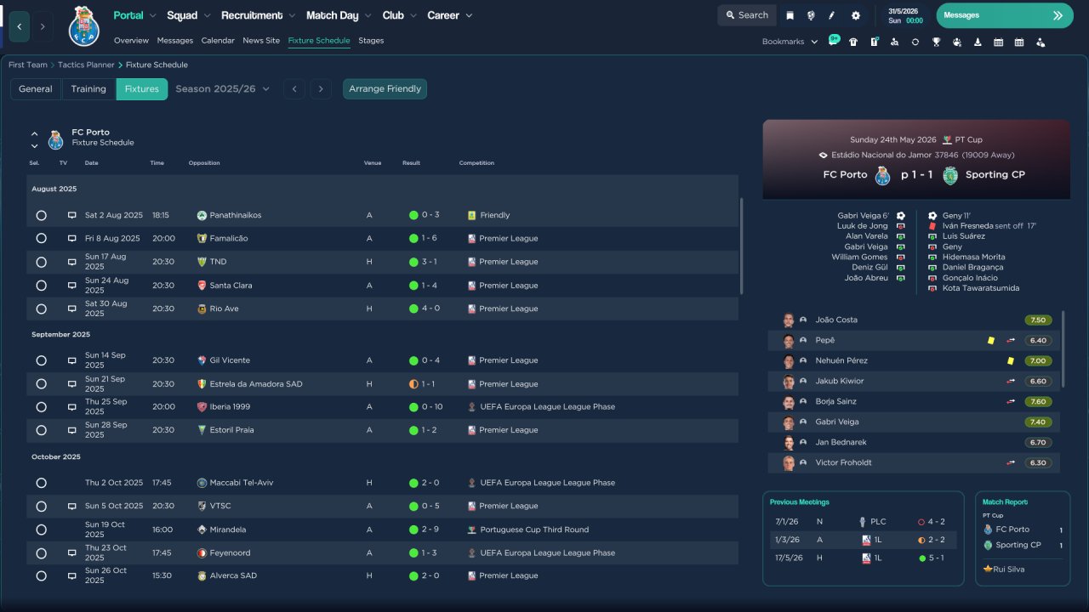Click the Feyenoord club badge
1089x612 pixels.
(202, 552)
